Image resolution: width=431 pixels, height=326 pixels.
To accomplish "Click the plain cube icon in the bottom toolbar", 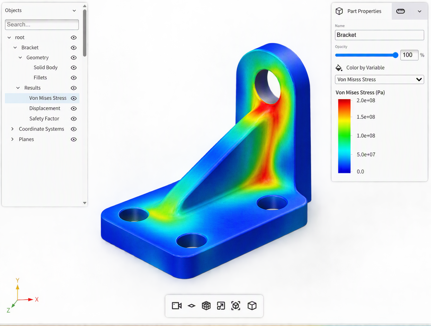I will tap(252, 306).
